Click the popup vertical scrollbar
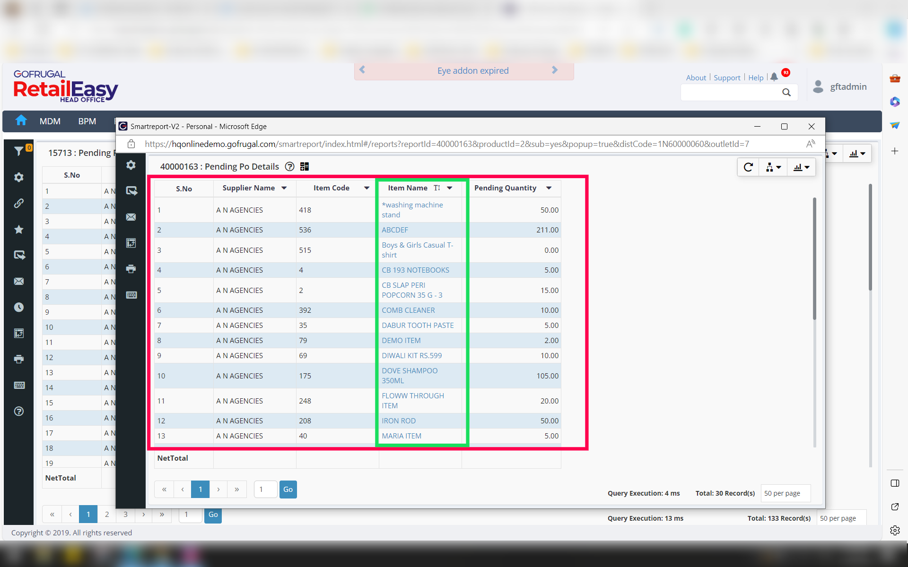The width and height of the screenshot is (908, 567). [814, 258]
